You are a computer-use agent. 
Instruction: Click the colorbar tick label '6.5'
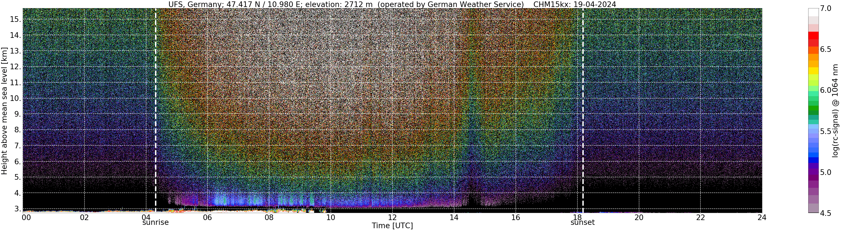[x=825, y=49]
